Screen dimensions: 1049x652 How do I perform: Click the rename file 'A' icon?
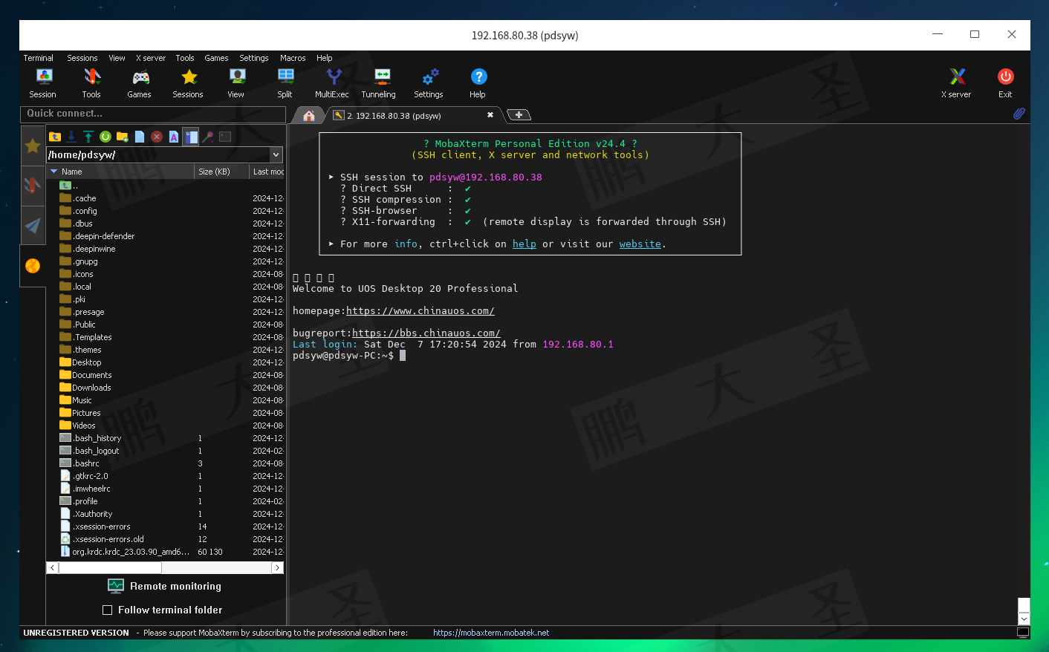174,137
